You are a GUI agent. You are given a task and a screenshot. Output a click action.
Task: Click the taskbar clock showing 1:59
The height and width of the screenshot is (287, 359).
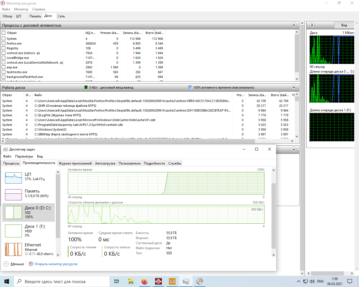(x=335, y=281)
